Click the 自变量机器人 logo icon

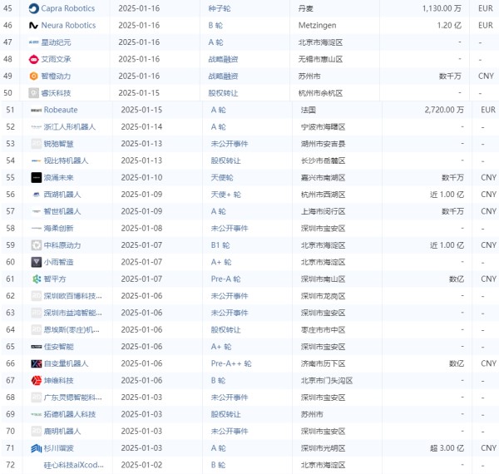37,363
